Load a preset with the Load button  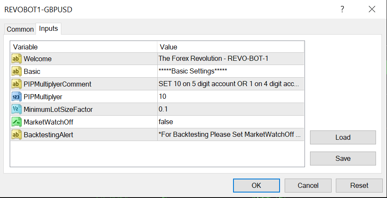(x=343, y=137)
